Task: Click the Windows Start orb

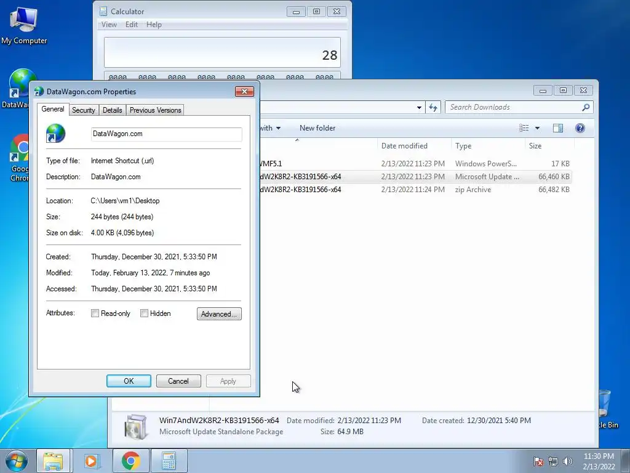Action: click(x=17, y=461)
